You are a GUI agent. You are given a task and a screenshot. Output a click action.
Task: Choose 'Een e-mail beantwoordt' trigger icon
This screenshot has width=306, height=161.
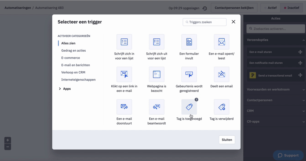tap(156, 107)
